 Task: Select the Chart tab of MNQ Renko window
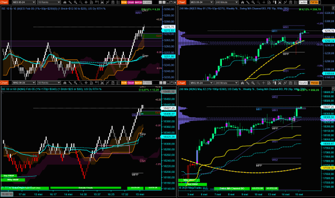[x=4, y=82]
